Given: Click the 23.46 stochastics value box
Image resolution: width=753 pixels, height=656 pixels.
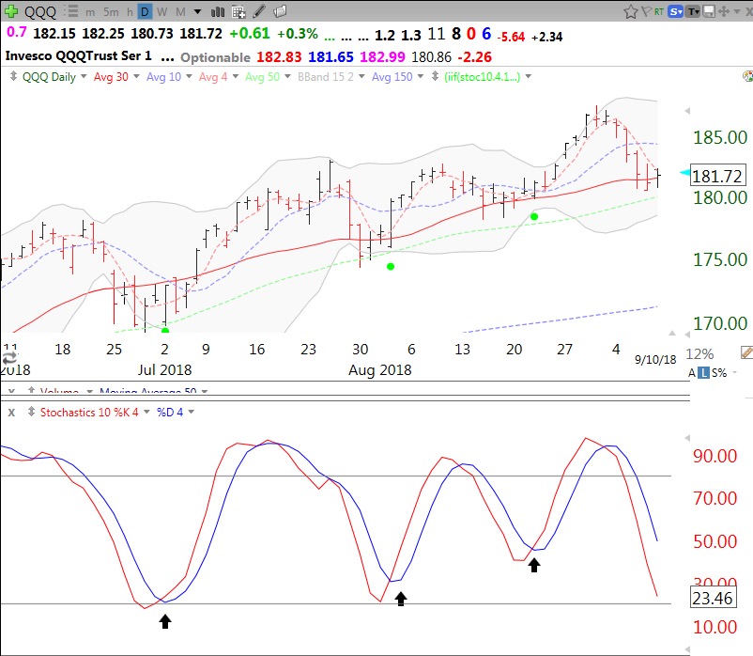Looking at the screenshot, I should click(713, 598).
